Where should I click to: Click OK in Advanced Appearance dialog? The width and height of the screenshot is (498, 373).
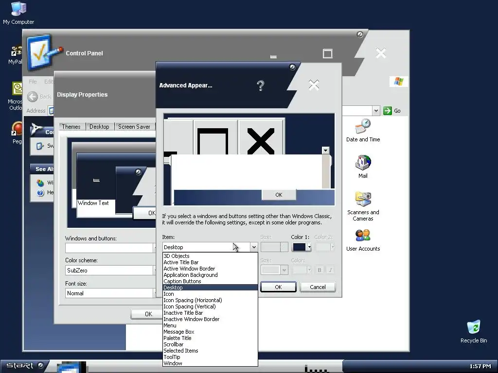tap(278, 287)
